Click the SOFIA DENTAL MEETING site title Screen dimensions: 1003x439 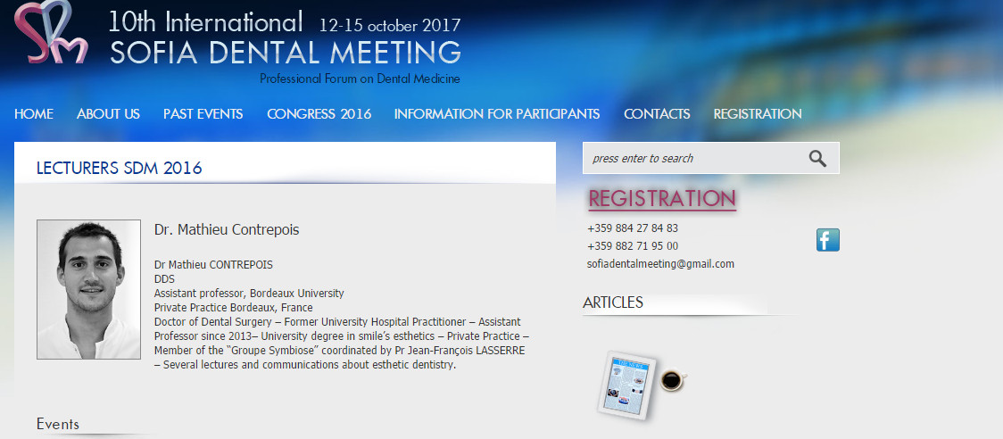pos(286,53)
